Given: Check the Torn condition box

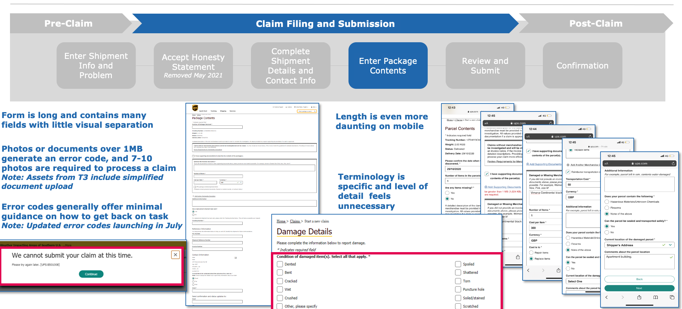Looking at the screenshot, I should tap(458, 281).
